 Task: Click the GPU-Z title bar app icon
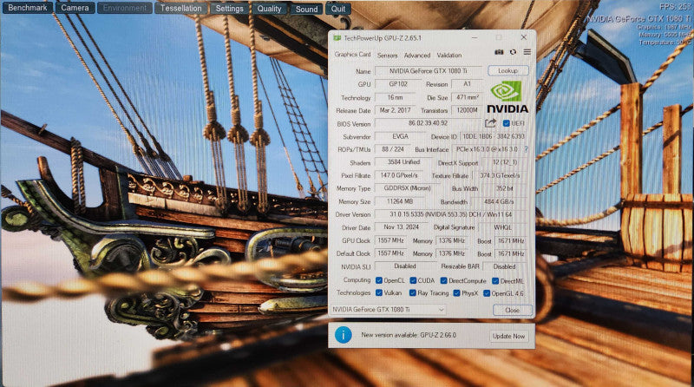point(337,38)
